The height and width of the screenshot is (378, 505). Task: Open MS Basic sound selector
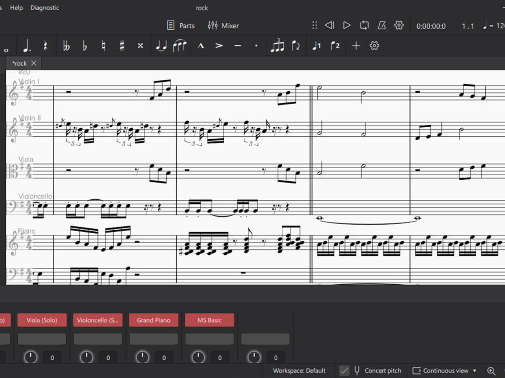pos(210,320)
